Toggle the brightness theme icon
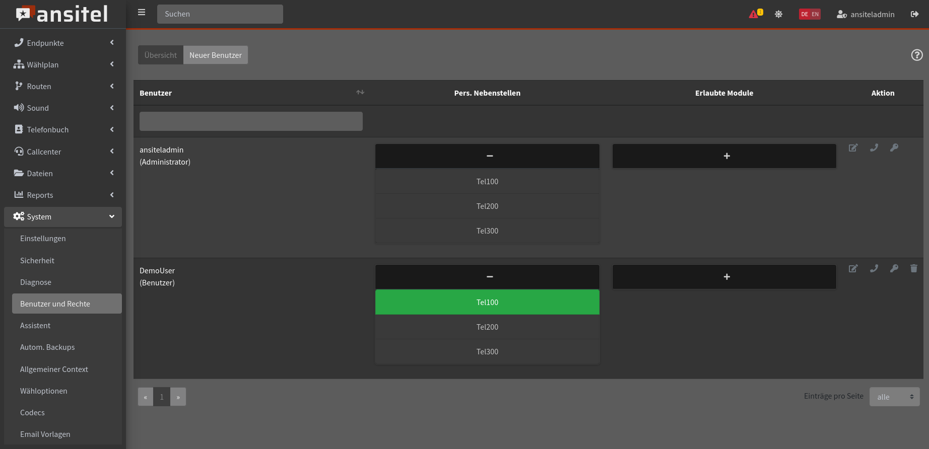 click(x=778, y=14)
